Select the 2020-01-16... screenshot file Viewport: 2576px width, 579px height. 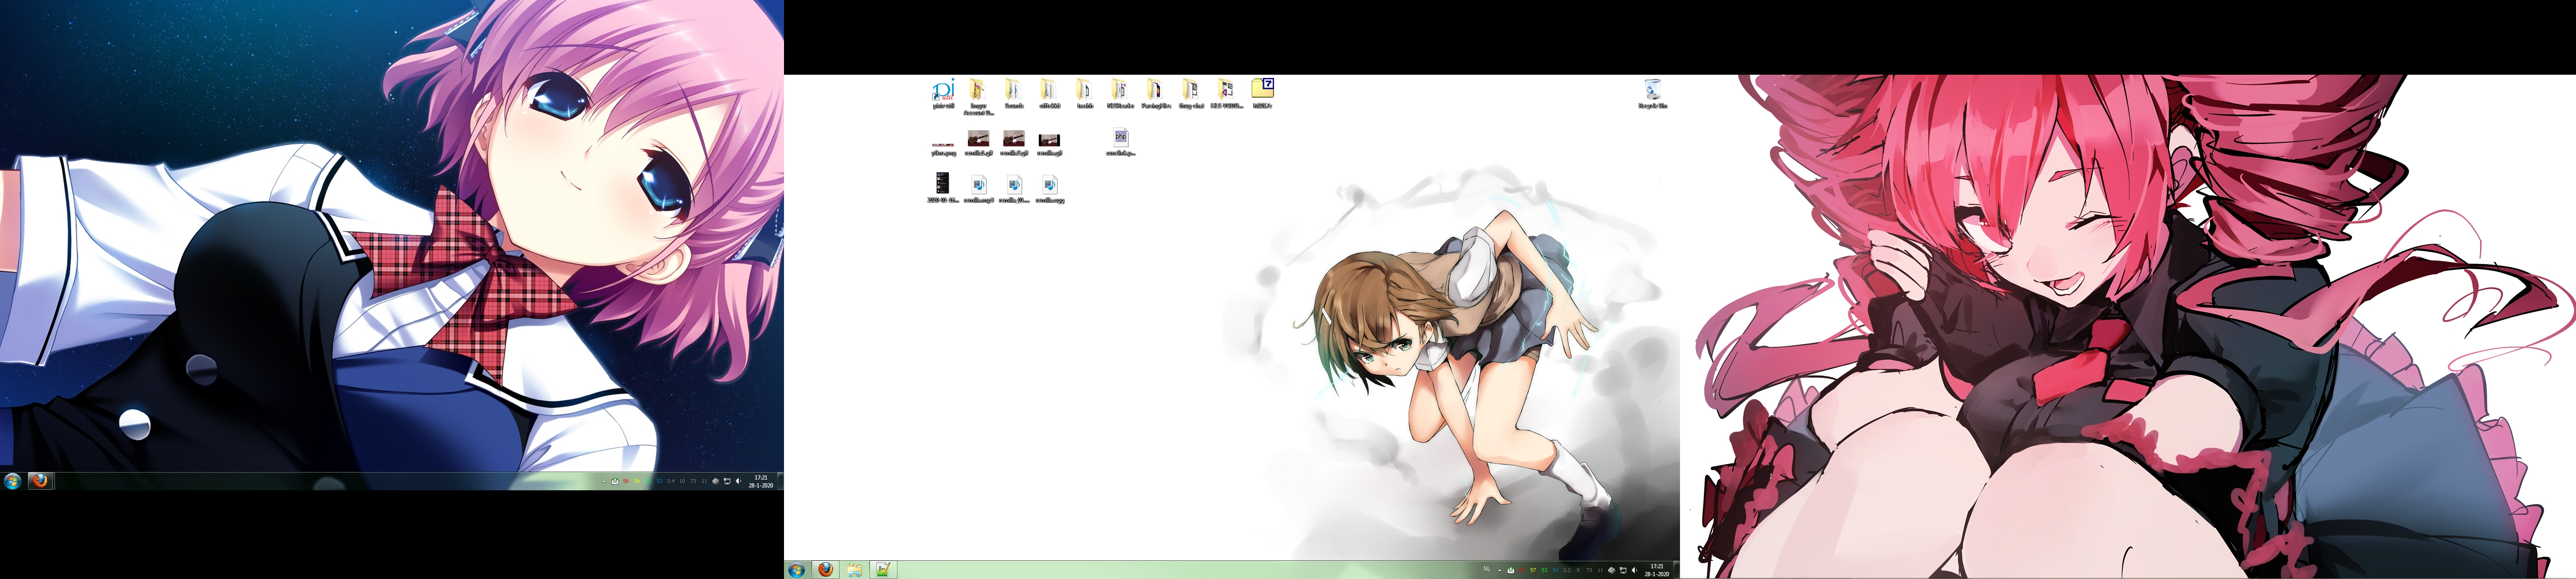(943, 188)
